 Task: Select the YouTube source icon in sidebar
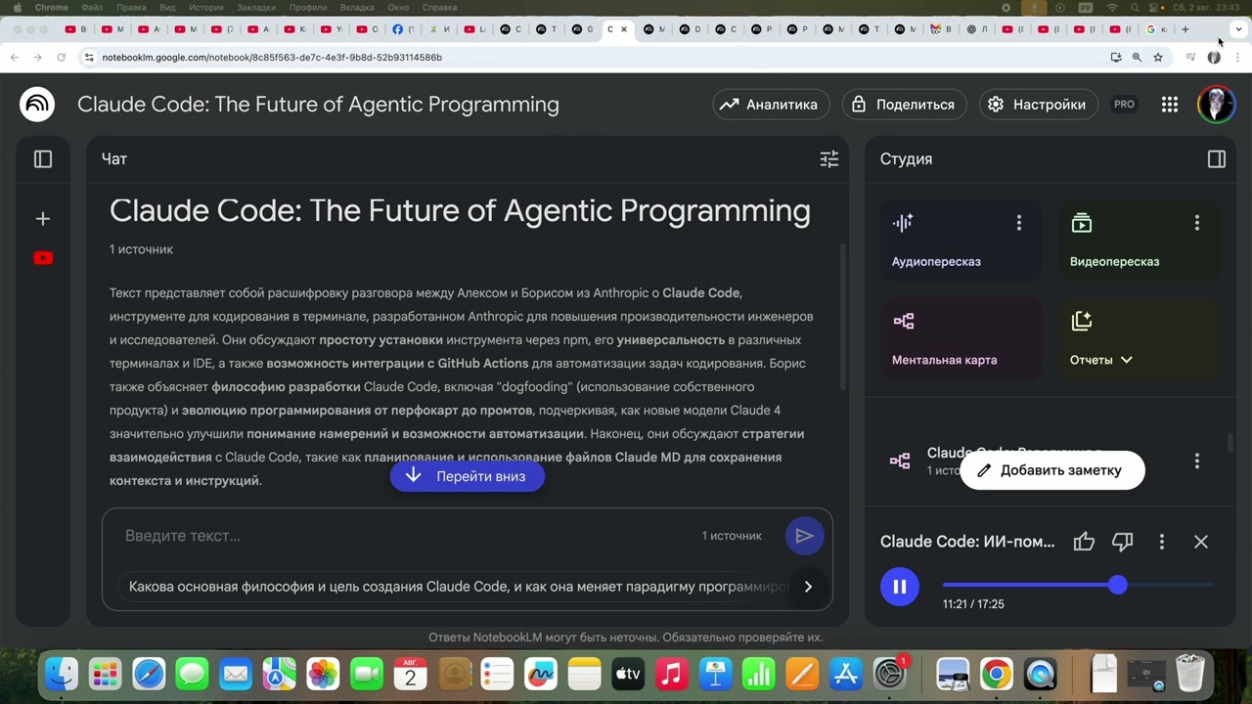[x=43, y=258]
